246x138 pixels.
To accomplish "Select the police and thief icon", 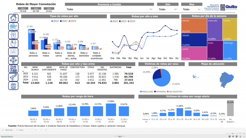I will coord(13,69).
